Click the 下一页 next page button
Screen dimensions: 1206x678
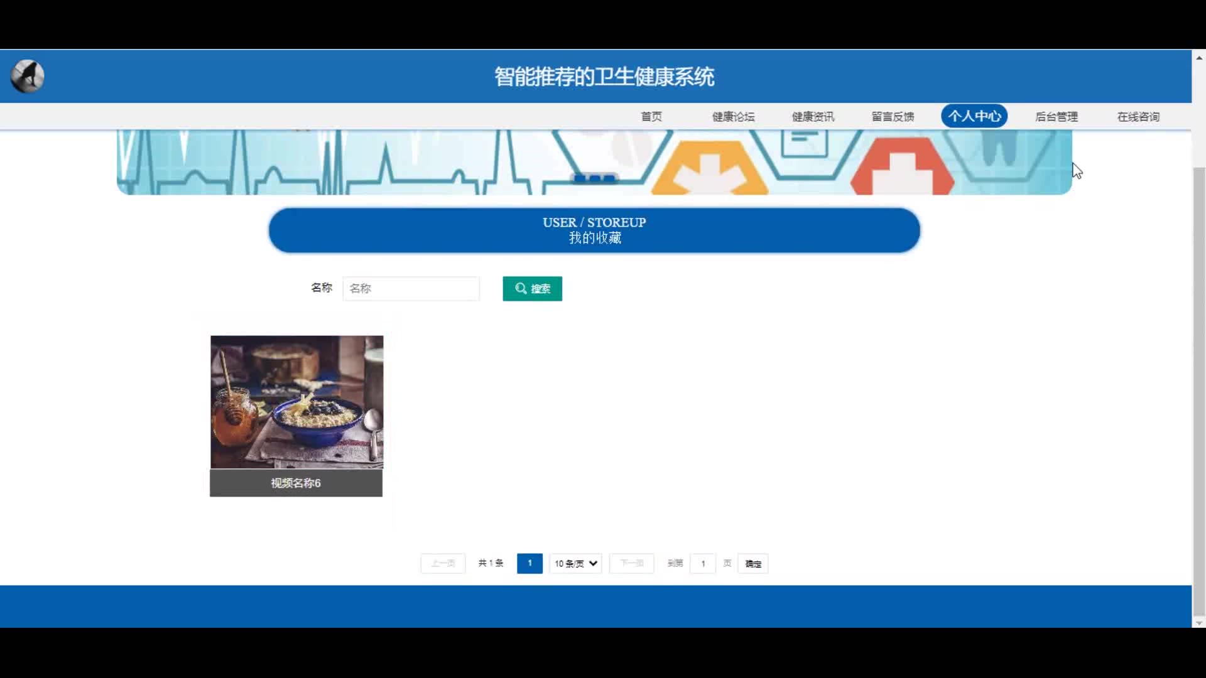(x=631, y=564)
